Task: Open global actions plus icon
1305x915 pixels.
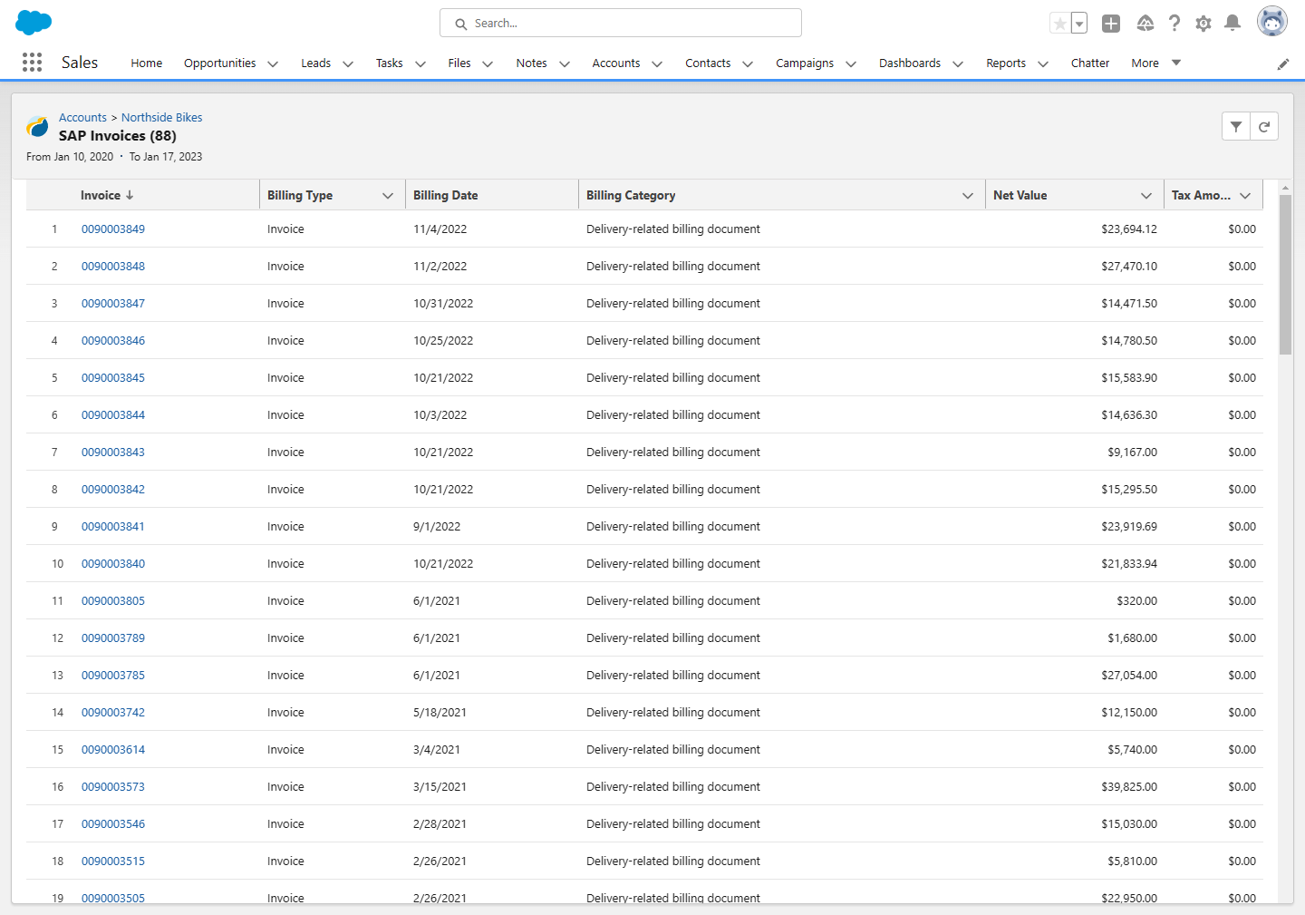Action: tap(1111, 24)
